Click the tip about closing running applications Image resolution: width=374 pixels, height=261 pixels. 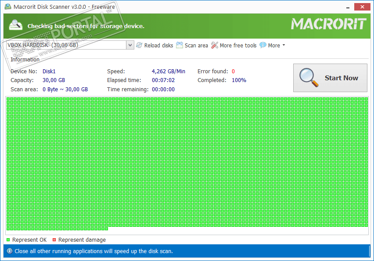pyautogui.click(x=93, y=251)
